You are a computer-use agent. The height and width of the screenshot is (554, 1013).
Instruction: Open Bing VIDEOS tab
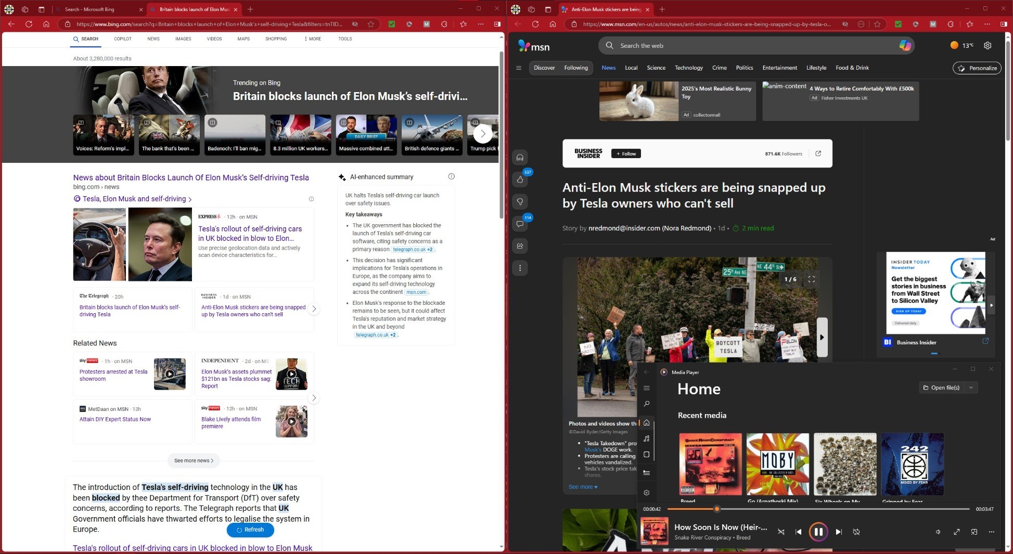pyautogui.click(x=214, y=39)
